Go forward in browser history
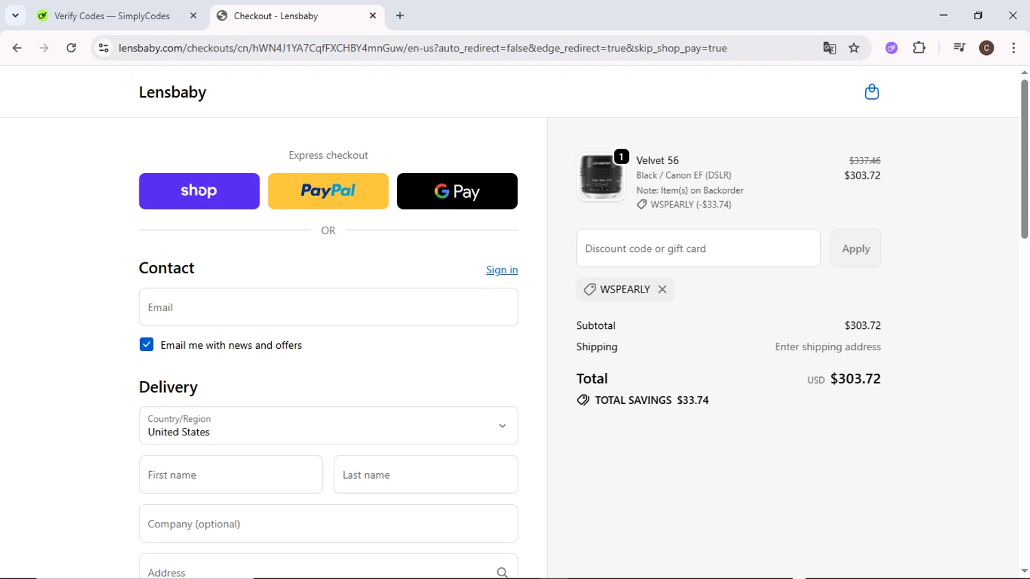 [x=44, y=48]
